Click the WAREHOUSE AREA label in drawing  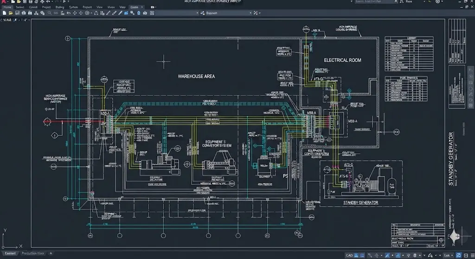196,76
